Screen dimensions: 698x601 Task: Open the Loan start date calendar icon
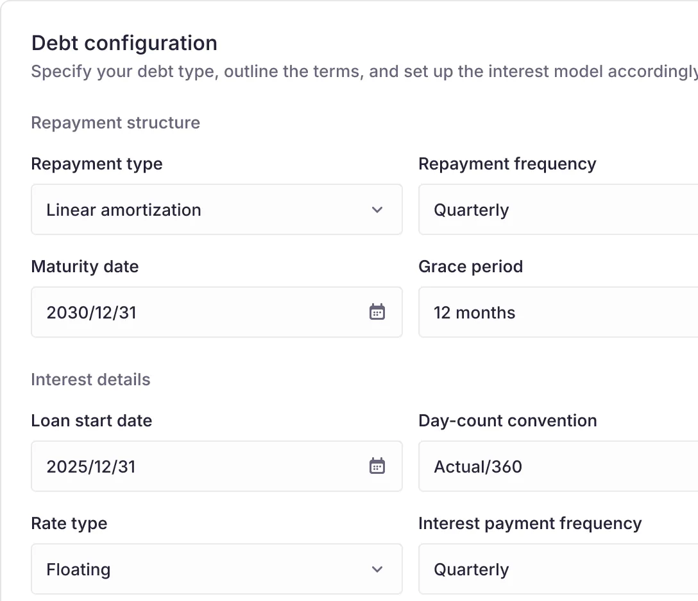tap(377, 466)
